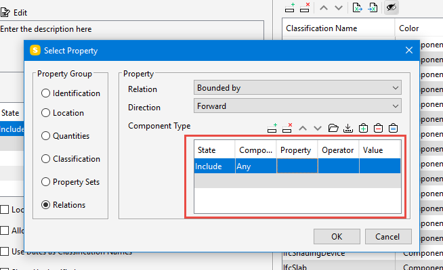This screenshot has height=270, width=443.
Task: Cancel the Select Property dialog
Action: pyautogui.click(x=388, y=236)
